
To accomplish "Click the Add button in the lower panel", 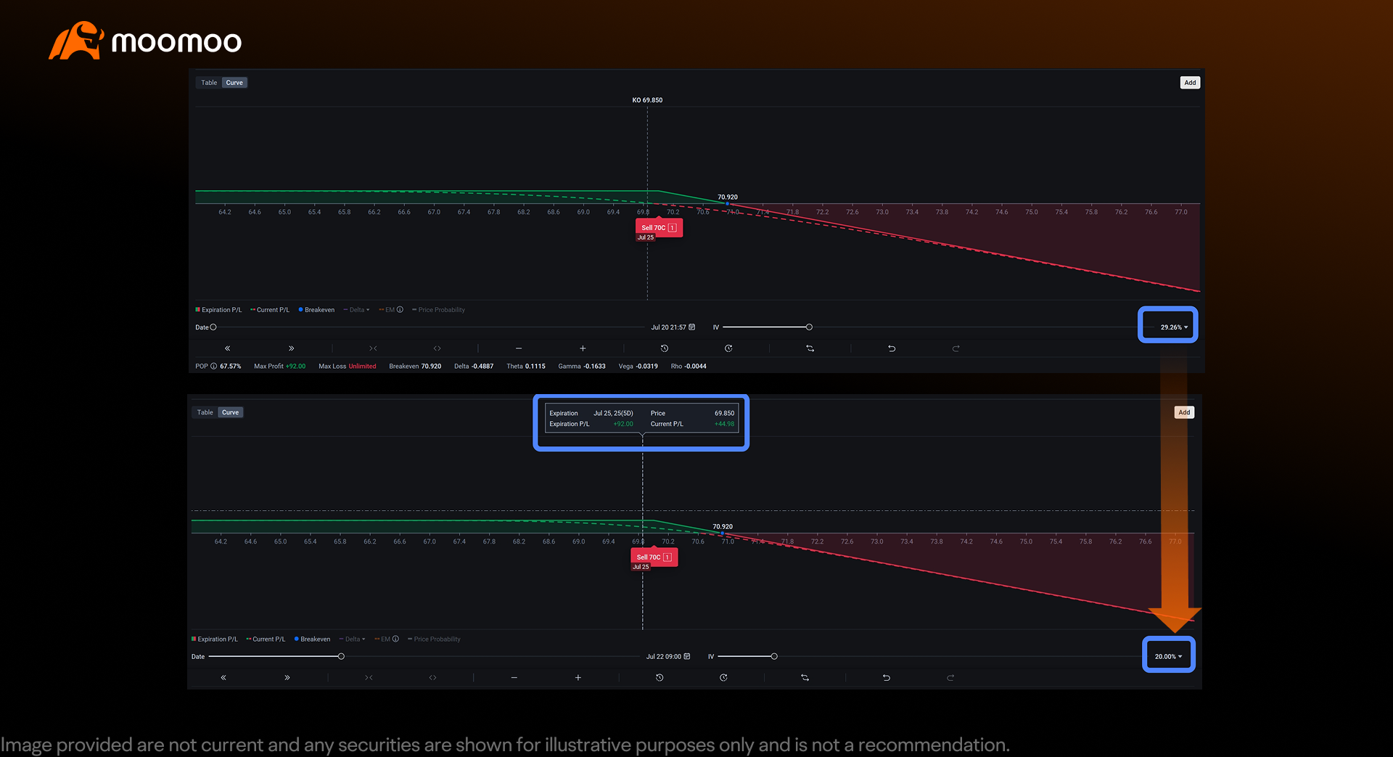I will 1184,412.
